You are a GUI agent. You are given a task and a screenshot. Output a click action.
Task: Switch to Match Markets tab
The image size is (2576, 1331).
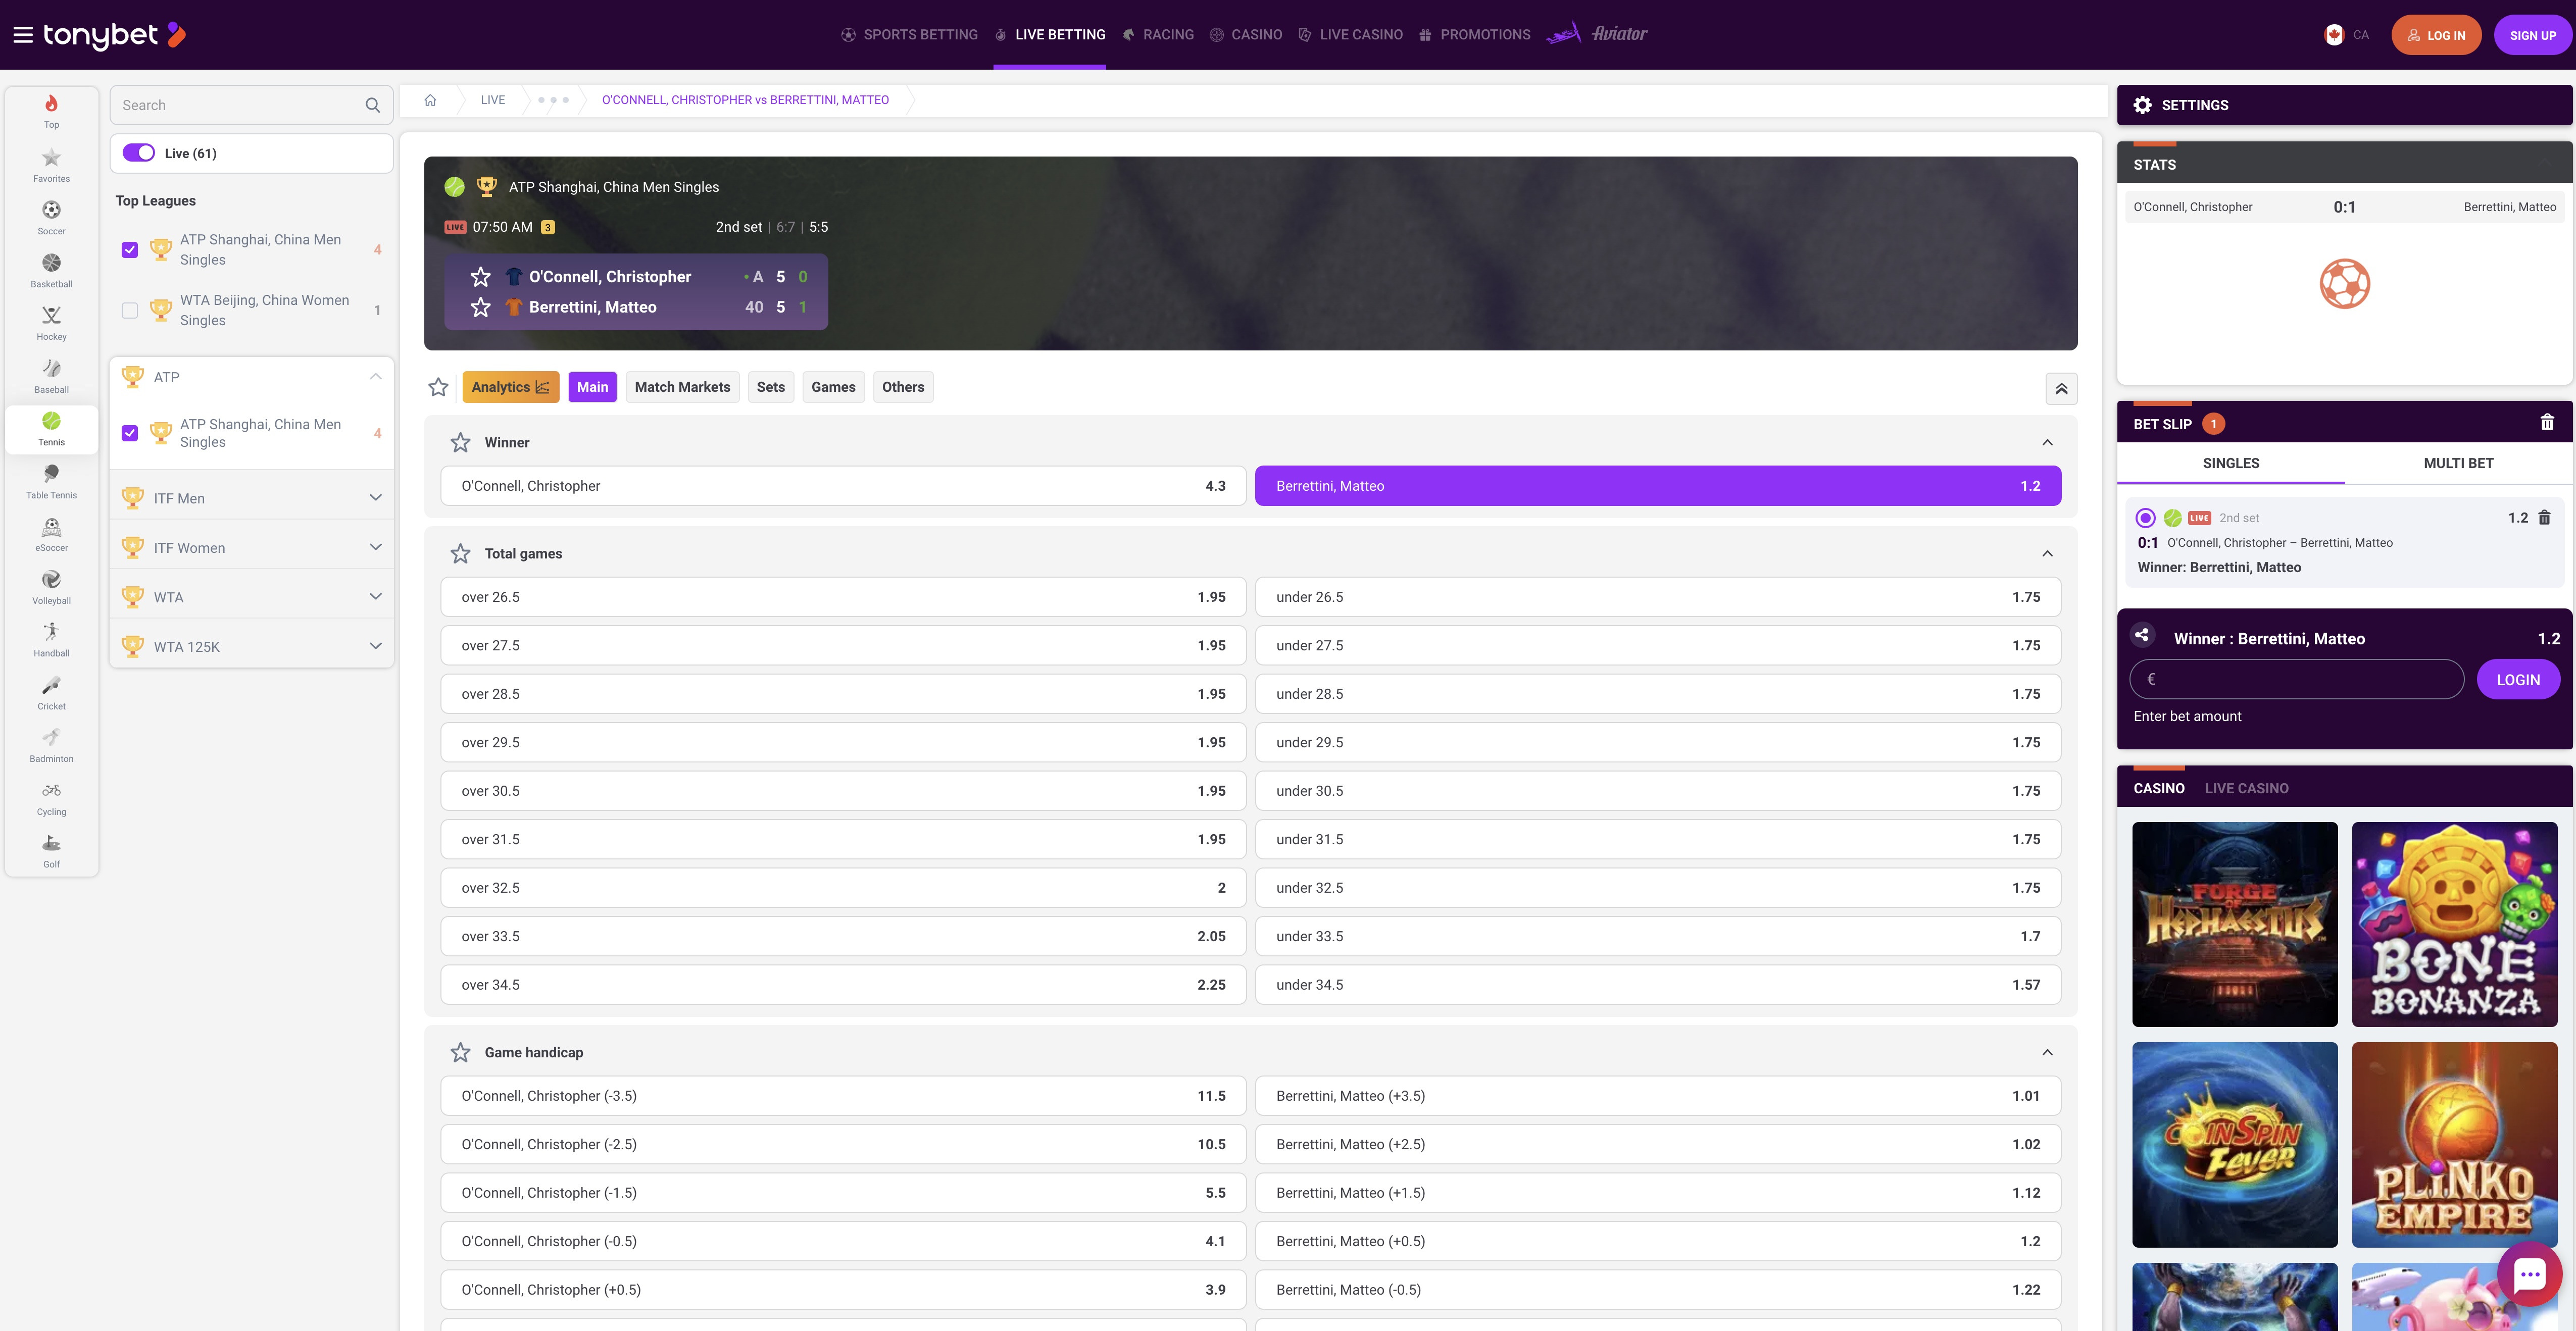682,387
